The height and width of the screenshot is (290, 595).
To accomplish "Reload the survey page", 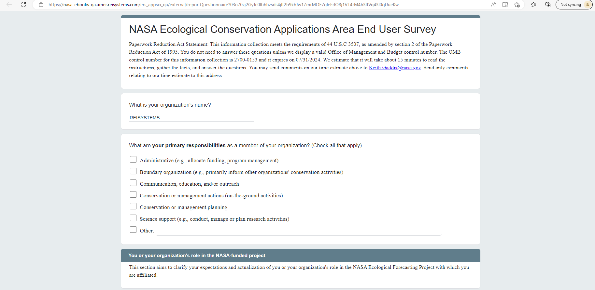I will pyautogui.click(x=23, y=5).
